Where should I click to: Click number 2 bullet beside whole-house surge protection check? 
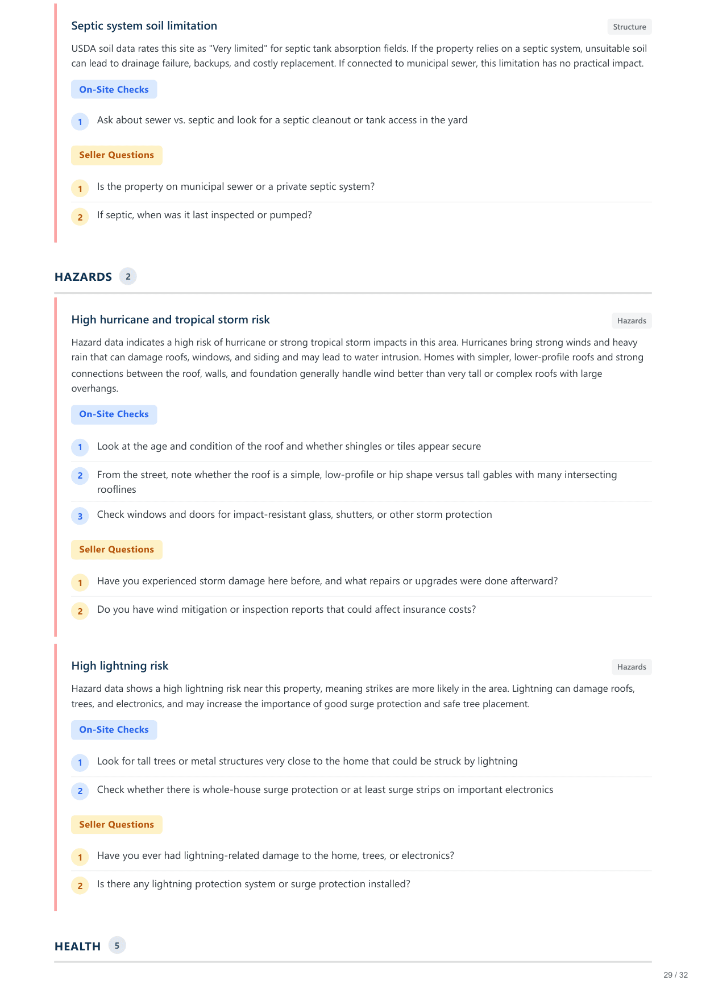coord(80,791)
